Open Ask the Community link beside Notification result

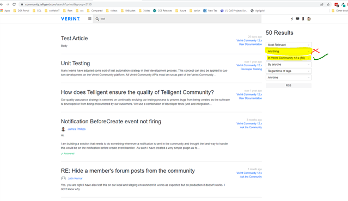click(251, 127)
